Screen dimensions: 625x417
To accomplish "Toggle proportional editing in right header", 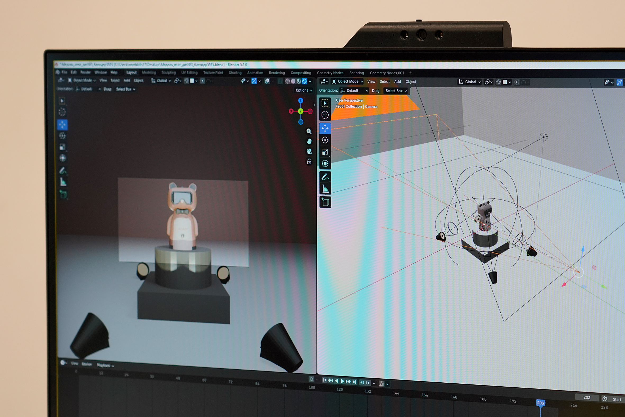I will pyautogui.click(x=517, y=82).
